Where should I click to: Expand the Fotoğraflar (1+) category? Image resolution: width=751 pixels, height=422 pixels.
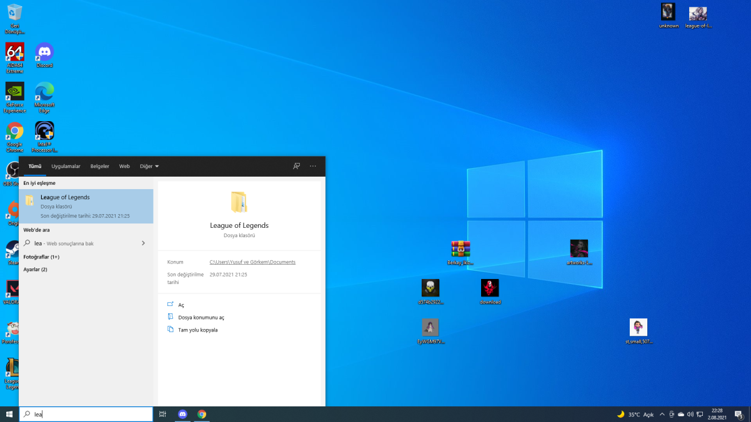coord(41,257)
